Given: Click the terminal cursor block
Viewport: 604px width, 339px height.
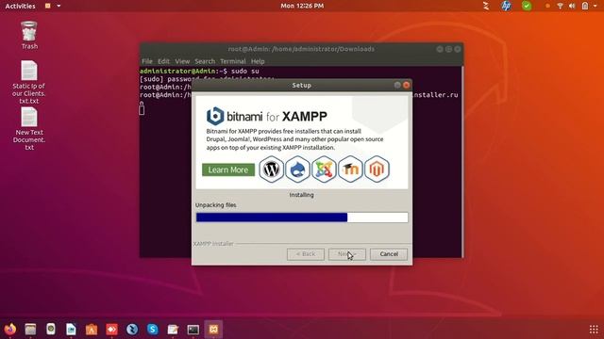Looking at the screenshot, I should 142,109.
